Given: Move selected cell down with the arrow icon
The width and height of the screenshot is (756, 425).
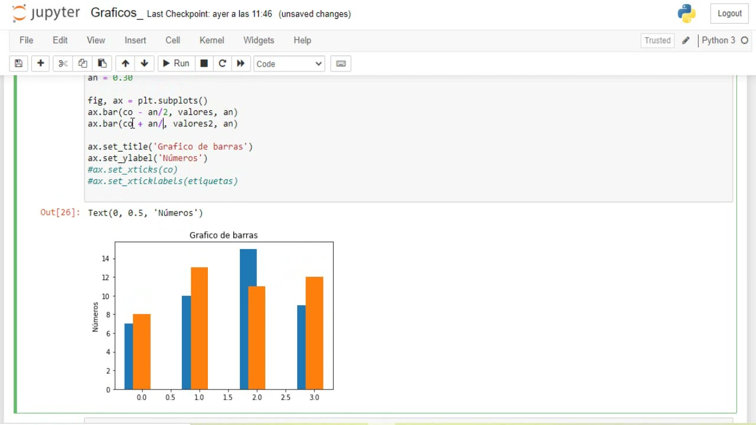Looking at the screenshot, I should (x=144, y=64).
